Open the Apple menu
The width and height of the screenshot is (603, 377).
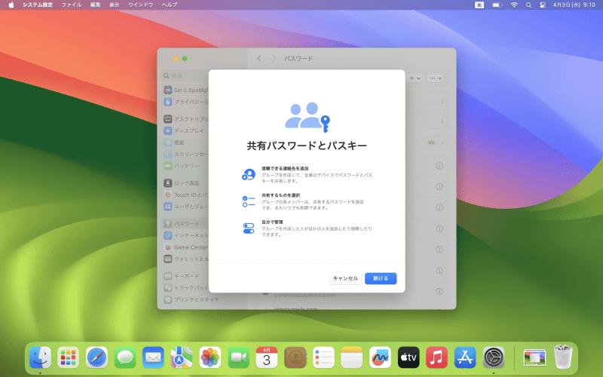tap(11, 5)
